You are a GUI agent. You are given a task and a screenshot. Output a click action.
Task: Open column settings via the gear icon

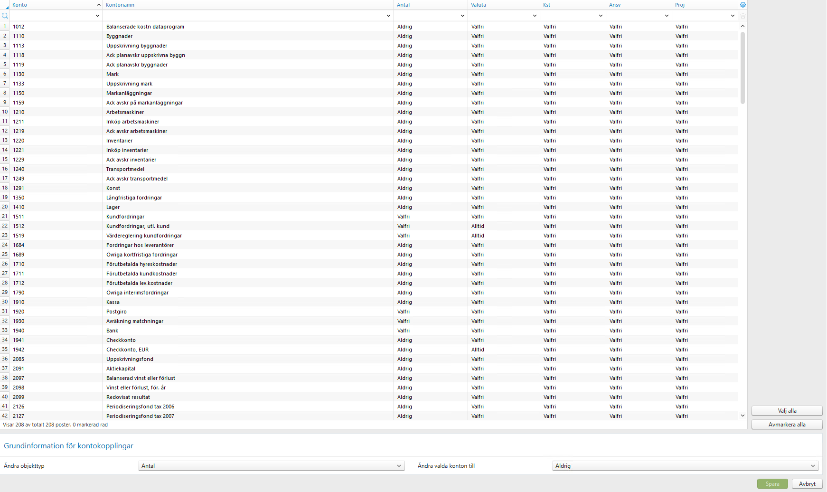click(x=742, y=4)
